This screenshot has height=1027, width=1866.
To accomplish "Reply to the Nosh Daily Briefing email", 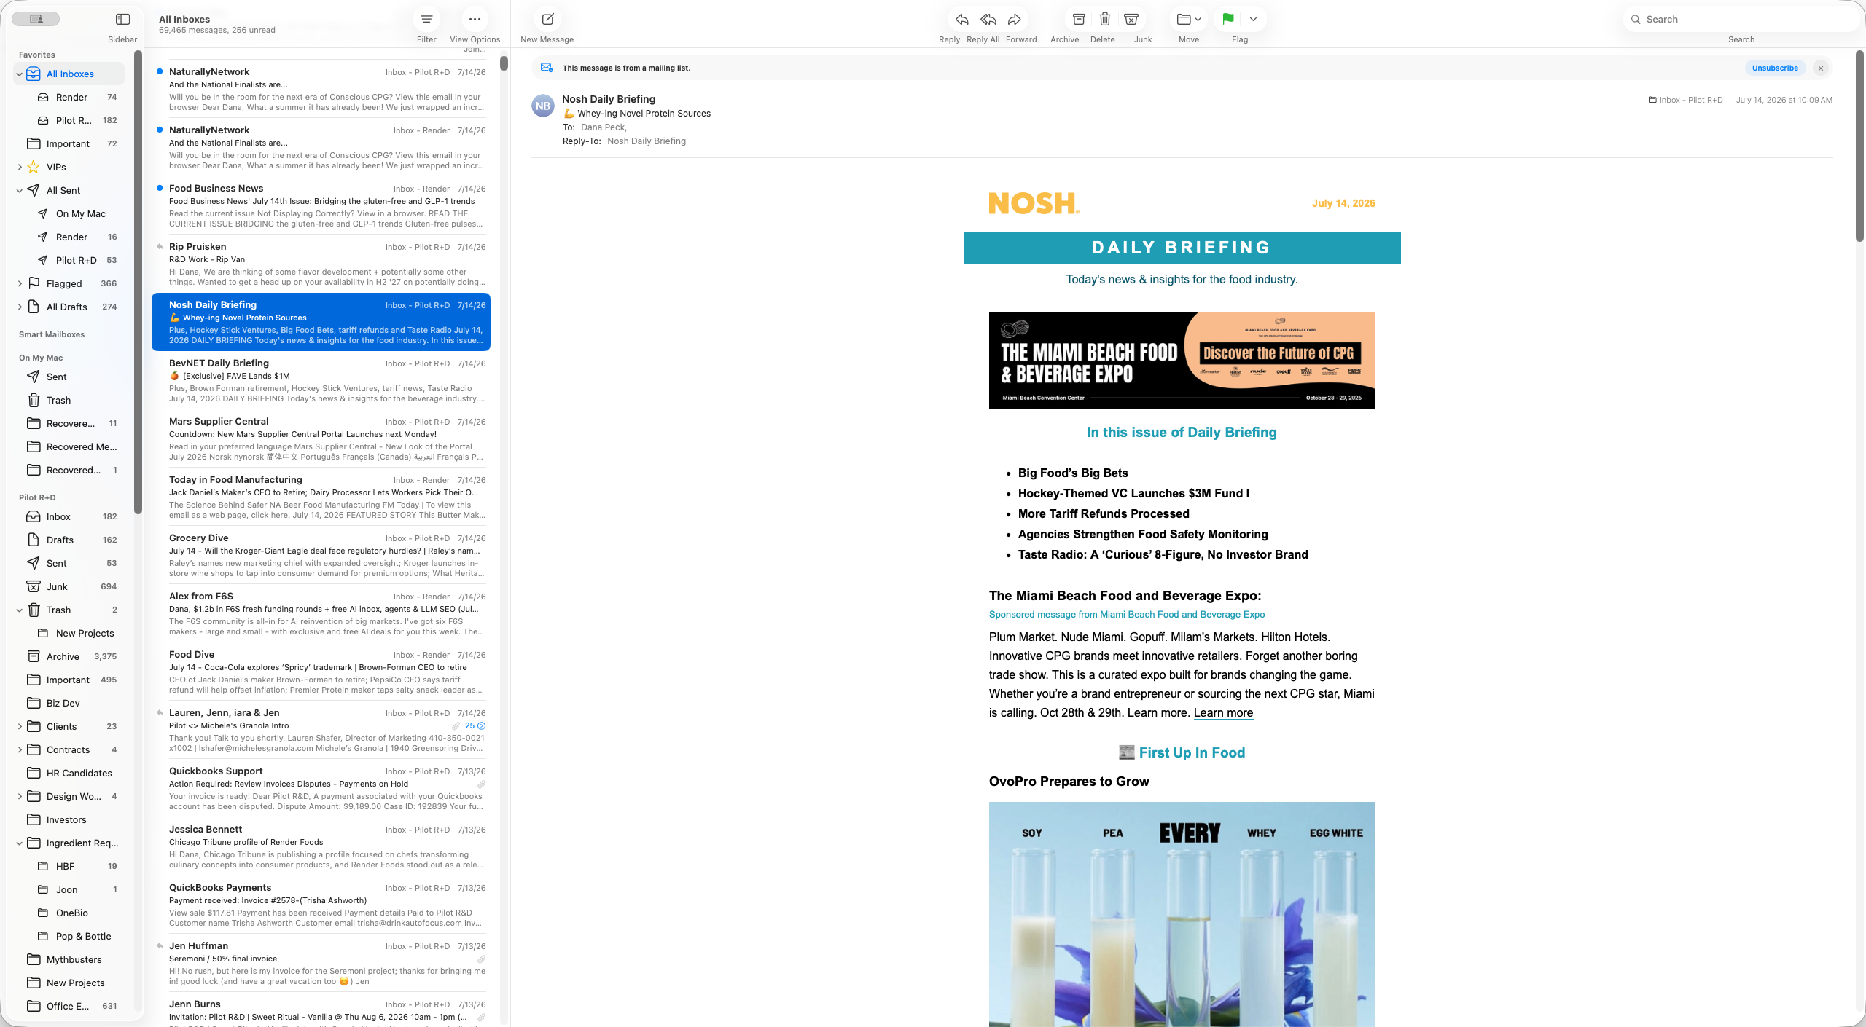I will 961,20.
